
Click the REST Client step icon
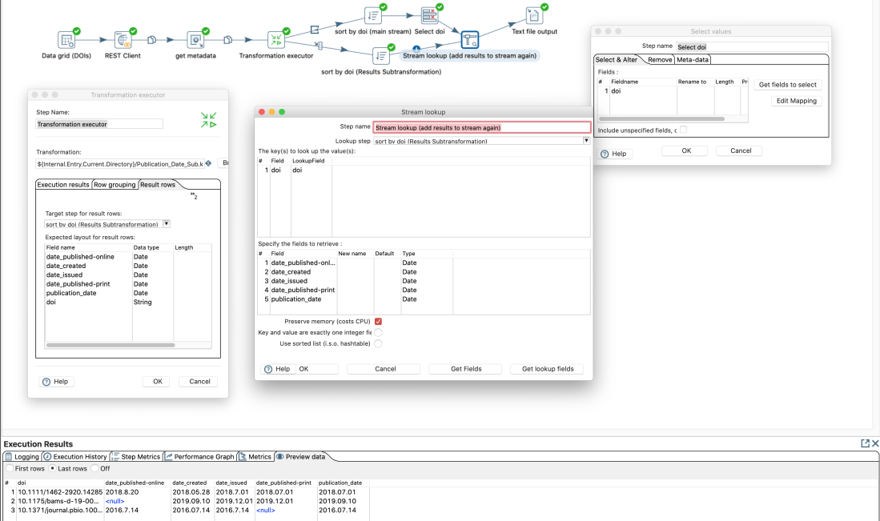[x=123, y=40]
